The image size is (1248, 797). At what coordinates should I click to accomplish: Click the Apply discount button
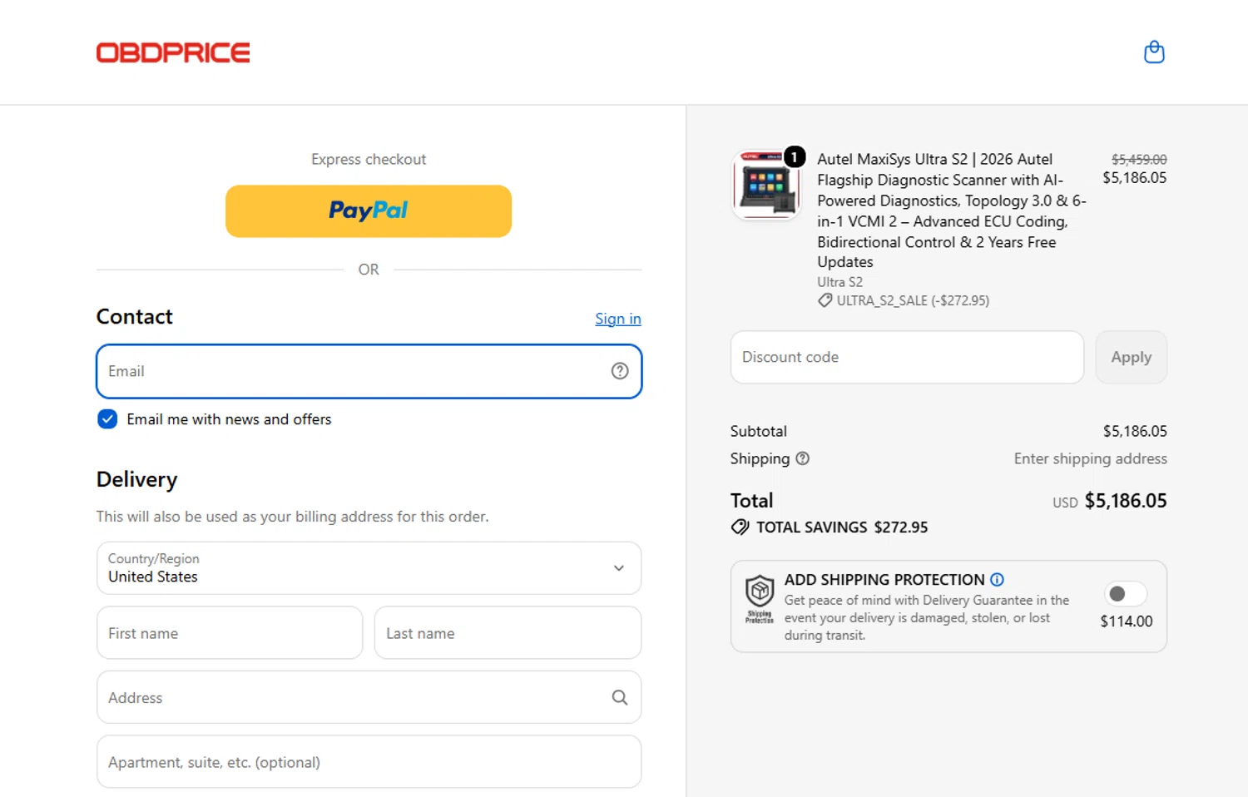[x=1131, y=357]
